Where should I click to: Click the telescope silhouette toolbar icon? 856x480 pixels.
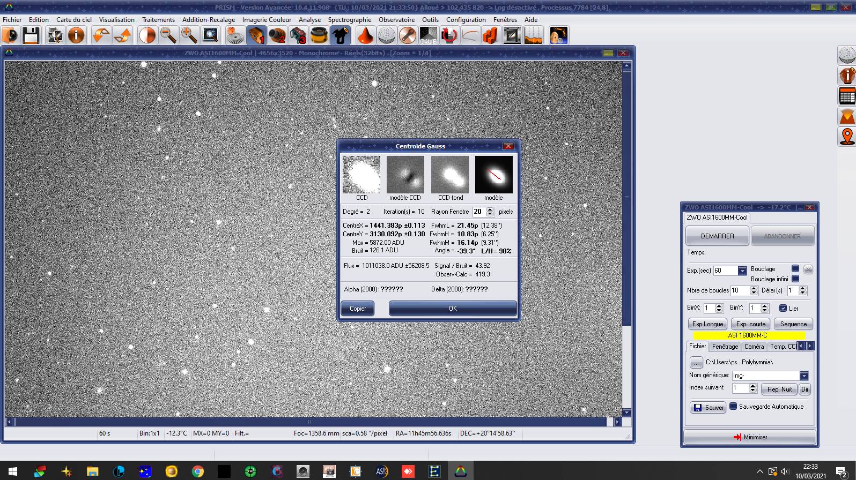340,35
